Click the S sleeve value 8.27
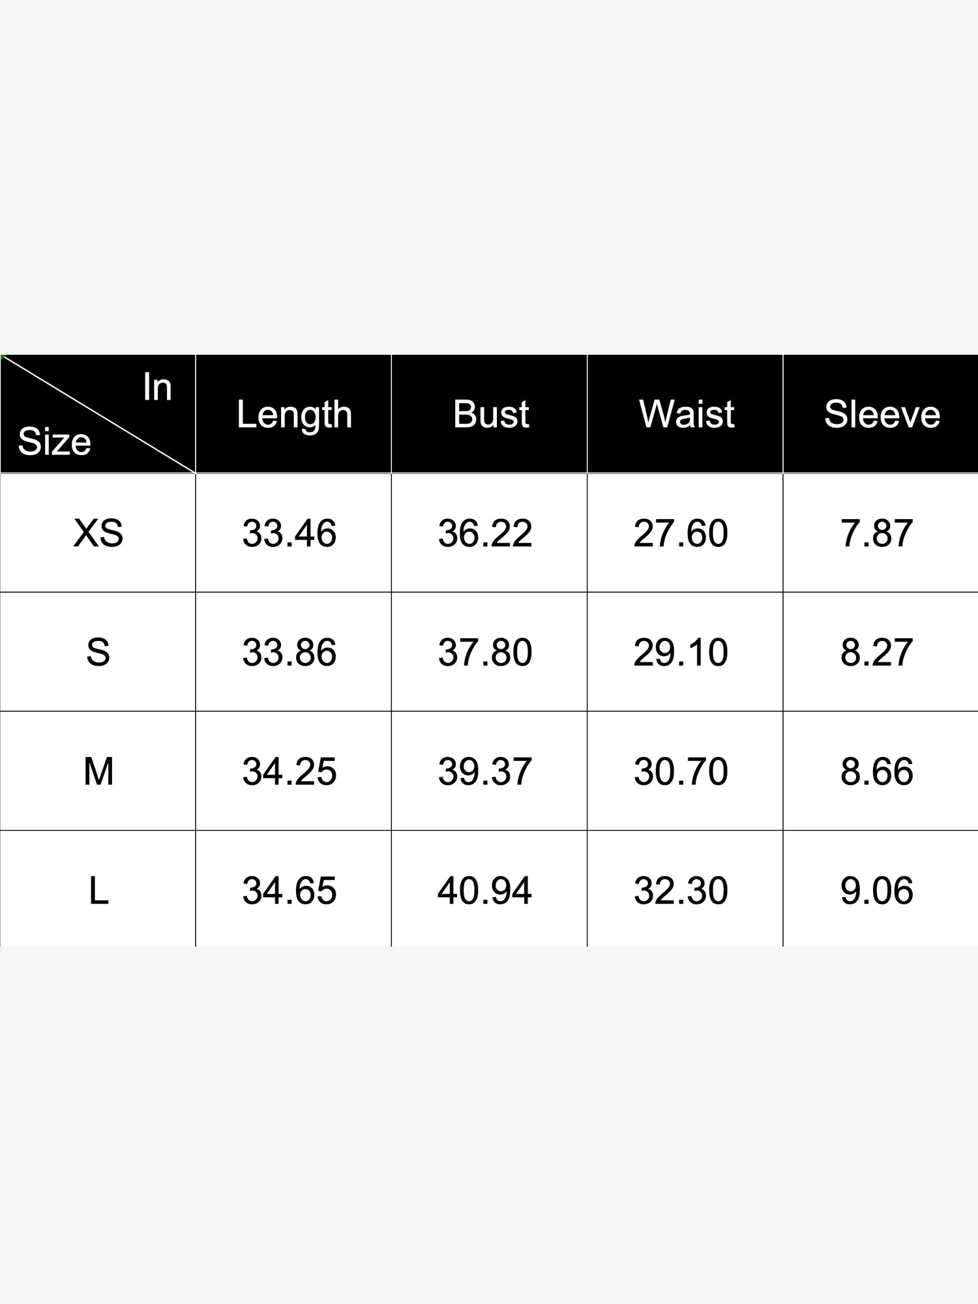 (876, 652)
